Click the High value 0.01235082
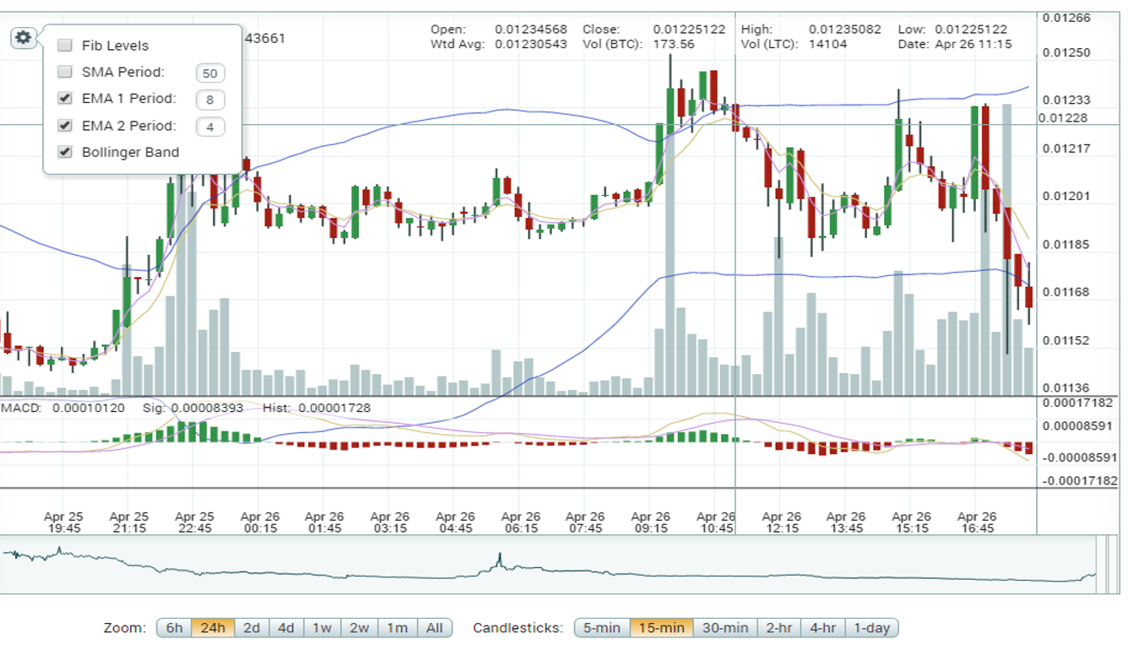This screenshot has width=1128, height=650. click(845, 30)
